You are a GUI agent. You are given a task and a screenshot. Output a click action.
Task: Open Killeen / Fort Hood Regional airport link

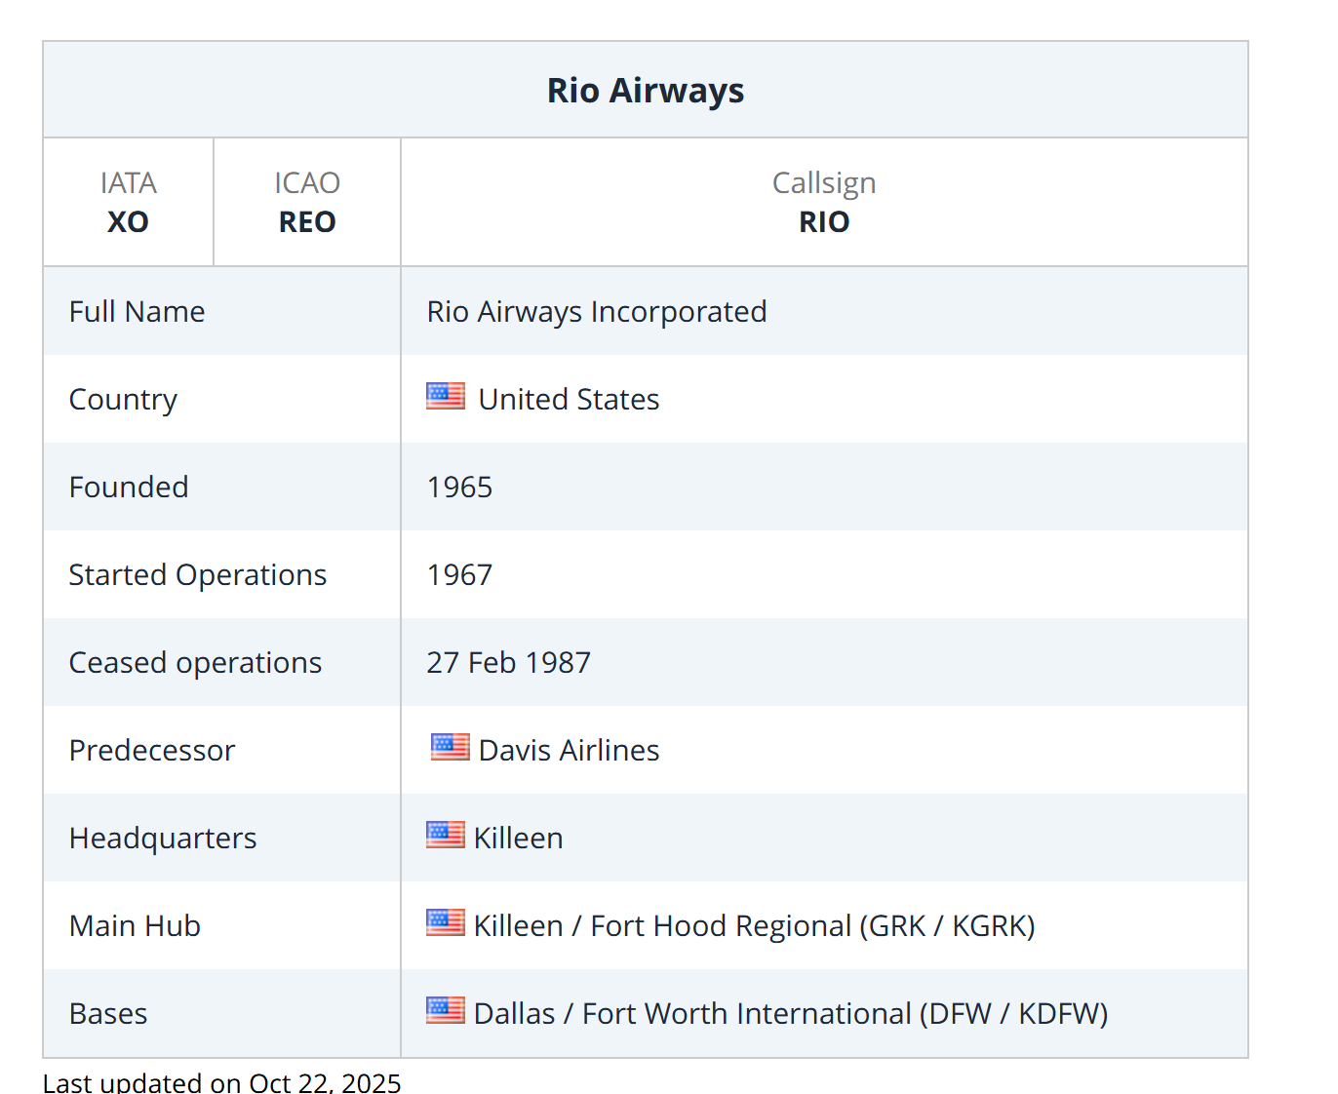click(754, 925)
